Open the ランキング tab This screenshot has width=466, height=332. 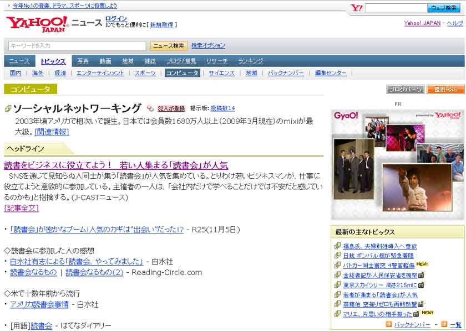[x=250, y=61]
